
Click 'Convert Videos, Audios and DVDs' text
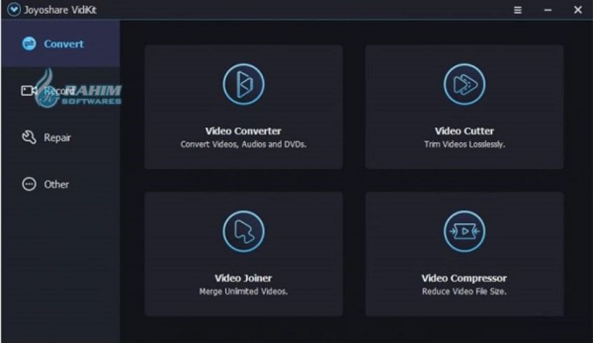coord(243,144)
